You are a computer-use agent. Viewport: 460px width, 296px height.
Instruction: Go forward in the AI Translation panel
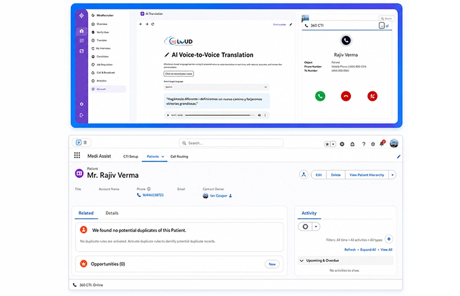point(147,24)
